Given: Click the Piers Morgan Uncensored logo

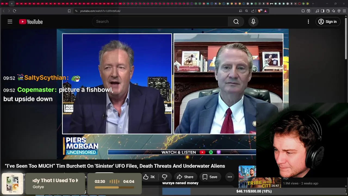Looking at the screenshot, I should [x=81, y=146].
